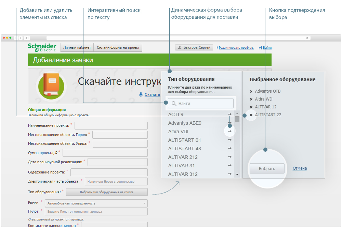Click the browser address bar
Viewport: 342px width, 228px height.
pos(179,38)
